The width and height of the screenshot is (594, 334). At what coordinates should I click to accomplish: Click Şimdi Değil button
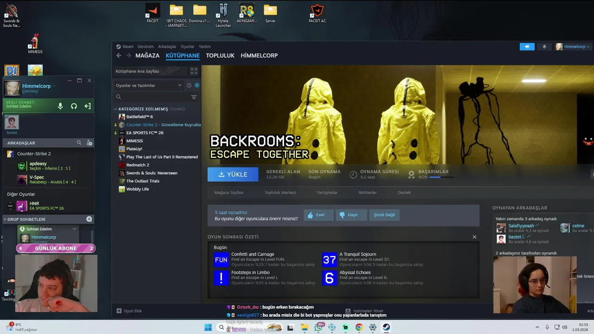tap(384, 215)
